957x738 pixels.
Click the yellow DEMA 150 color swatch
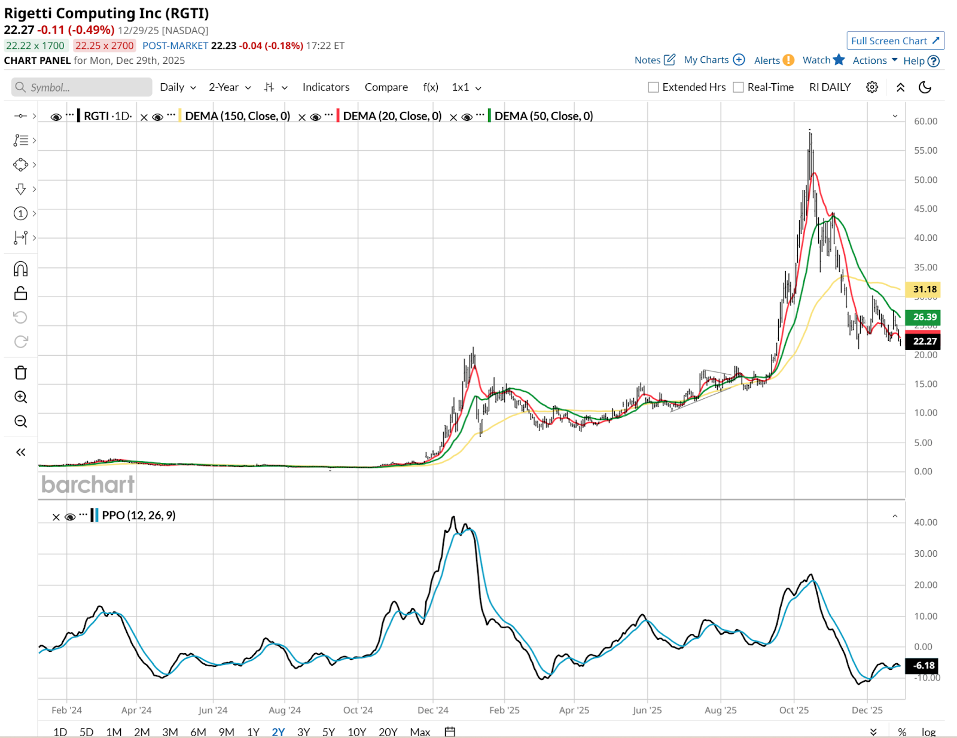pyautogui.click(x=180, y=116)
